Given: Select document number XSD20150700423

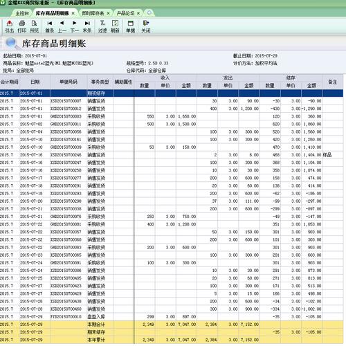Looking at the screenshot, I should click(x=66, y=286).
